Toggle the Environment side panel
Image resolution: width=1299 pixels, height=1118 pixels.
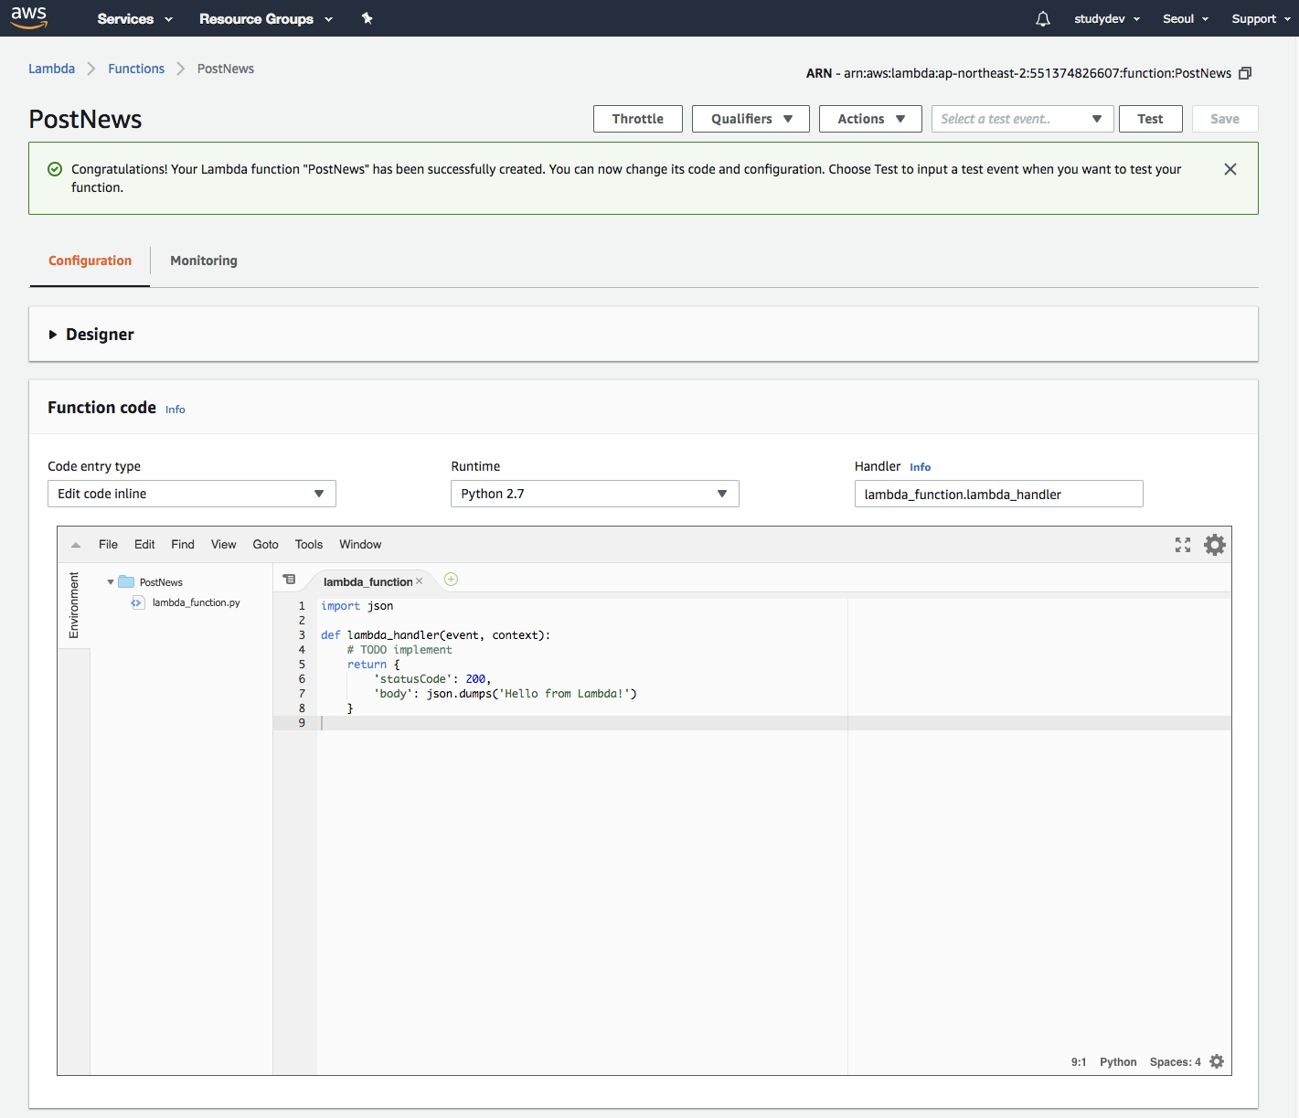click(x=74, y=605)
